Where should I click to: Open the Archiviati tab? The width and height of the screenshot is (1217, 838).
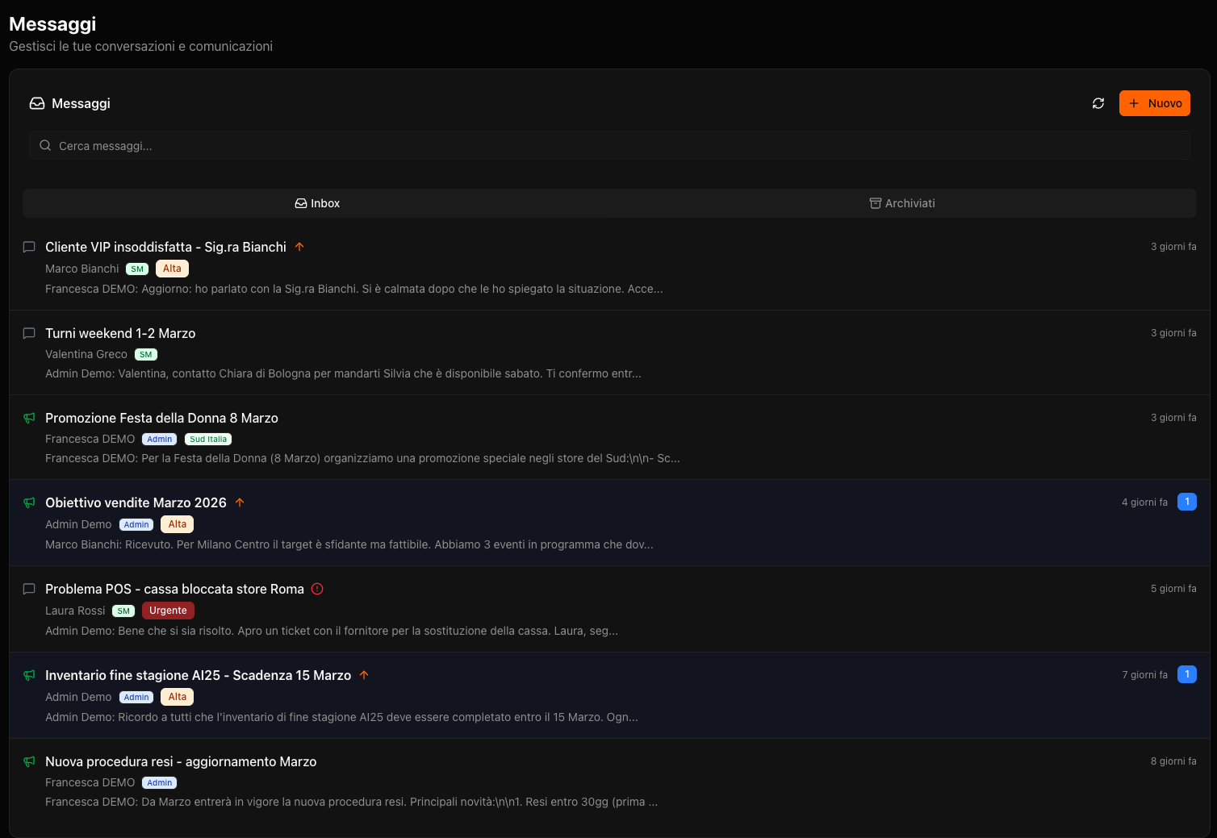pos(902,203)
